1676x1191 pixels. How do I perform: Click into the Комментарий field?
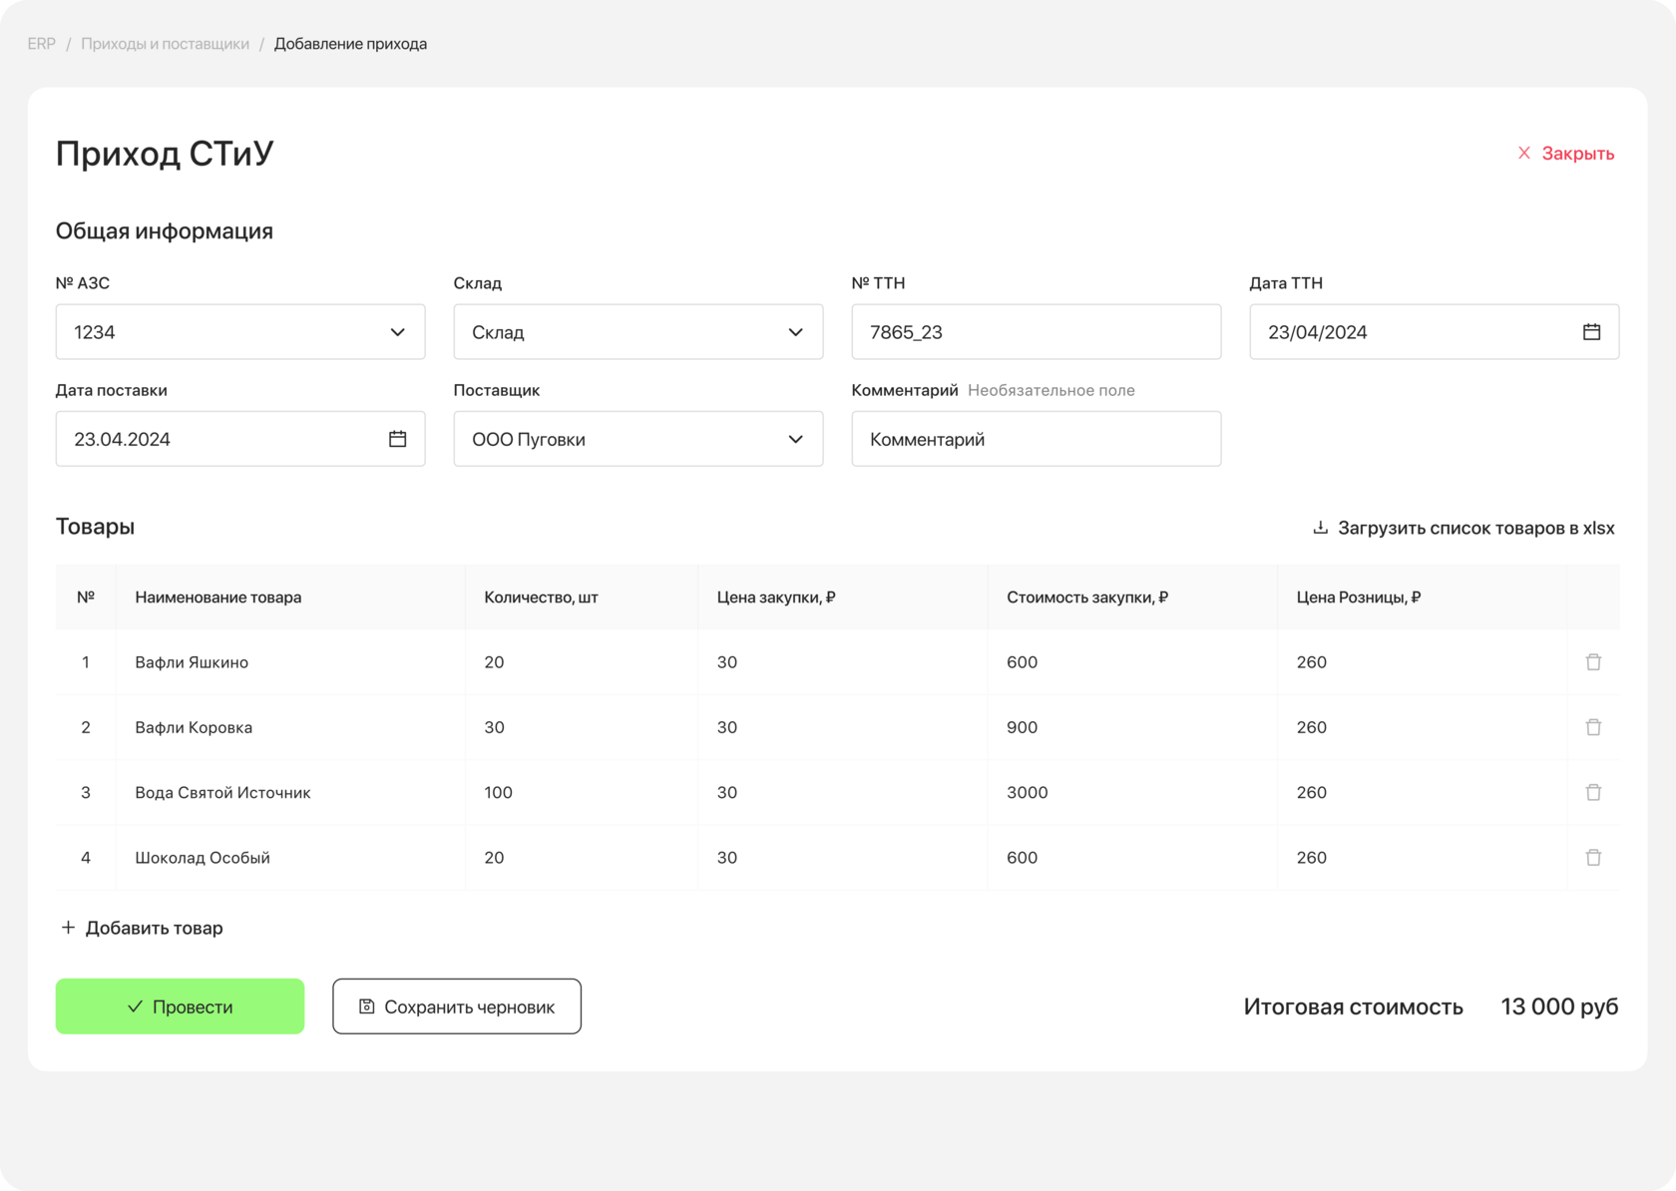pos(1036,439)
